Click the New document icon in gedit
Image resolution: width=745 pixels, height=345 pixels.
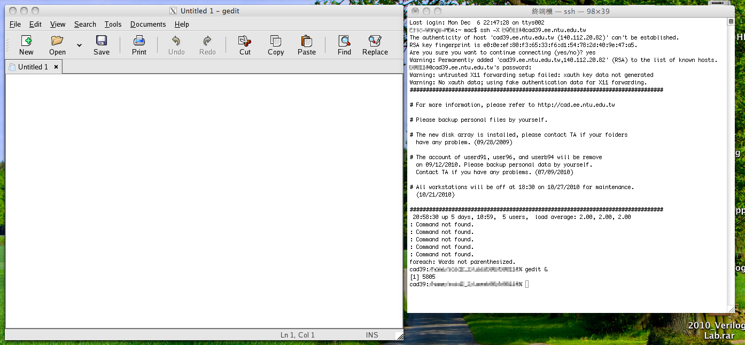[26, 41]
